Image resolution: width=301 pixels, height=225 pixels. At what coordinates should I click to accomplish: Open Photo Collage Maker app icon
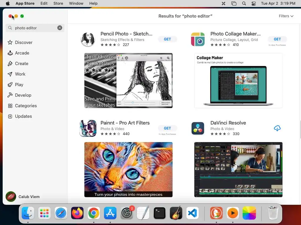(198, 39)
